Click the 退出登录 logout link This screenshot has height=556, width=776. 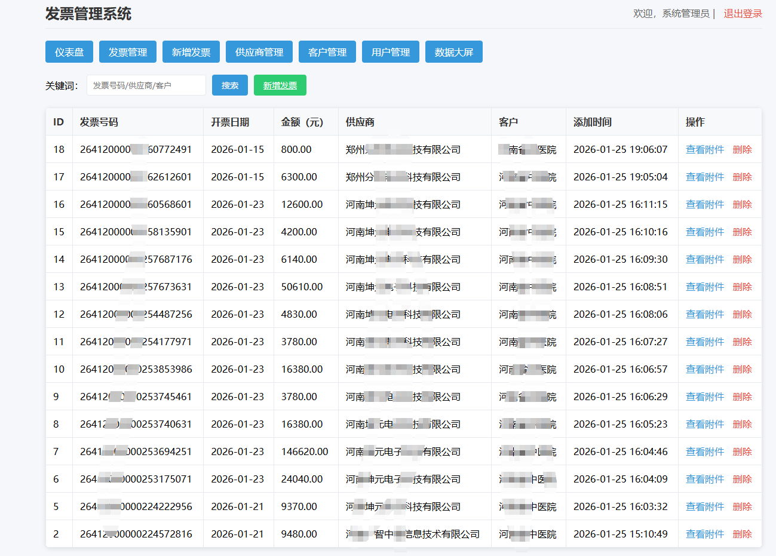(x=743, y=14)
